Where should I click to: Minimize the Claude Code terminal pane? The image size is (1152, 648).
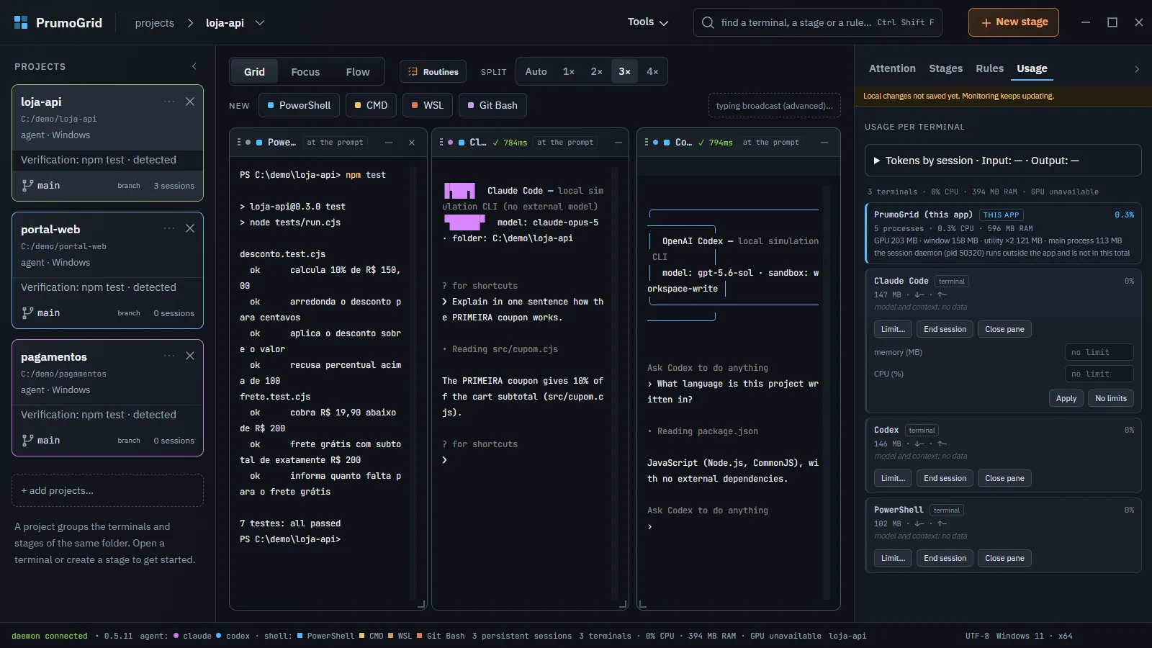(x=618, y=143)
